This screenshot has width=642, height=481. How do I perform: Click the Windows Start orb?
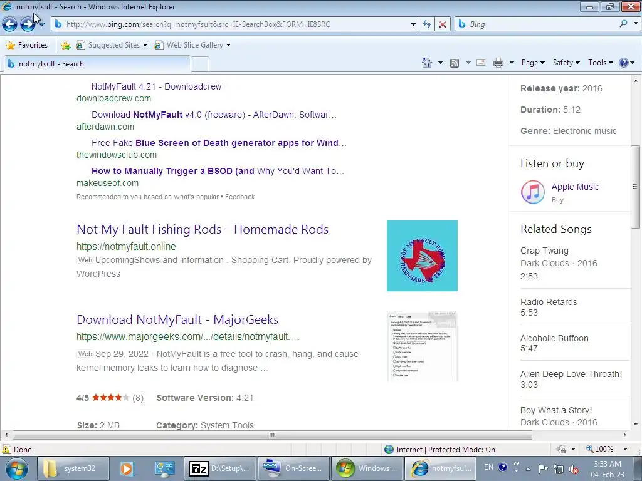[x=17, y=468]
